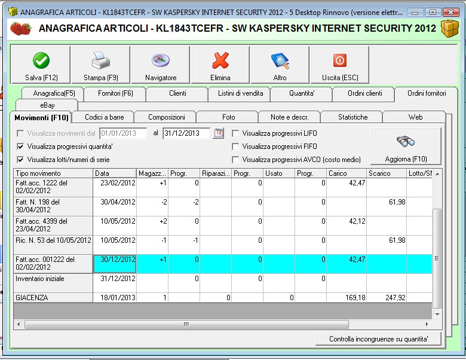Click the vertical scrollbar thumb

(x=437, y=258)
